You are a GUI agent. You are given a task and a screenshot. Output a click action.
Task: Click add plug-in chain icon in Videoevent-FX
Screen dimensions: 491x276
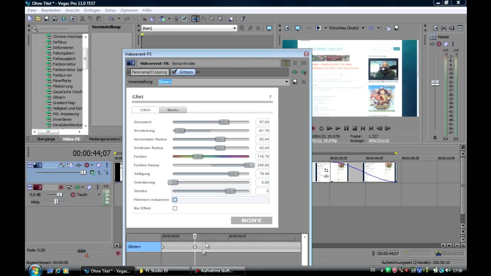point(295,72)
